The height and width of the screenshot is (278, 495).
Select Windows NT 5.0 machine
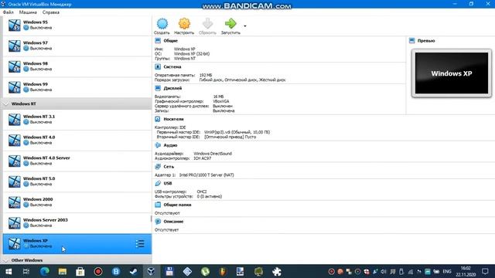pyautogui.click(x=77, y=181)
